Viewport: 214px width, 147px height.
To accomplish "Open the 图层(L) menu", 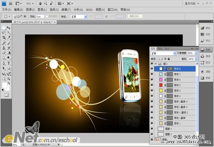I will pos(42,10).
